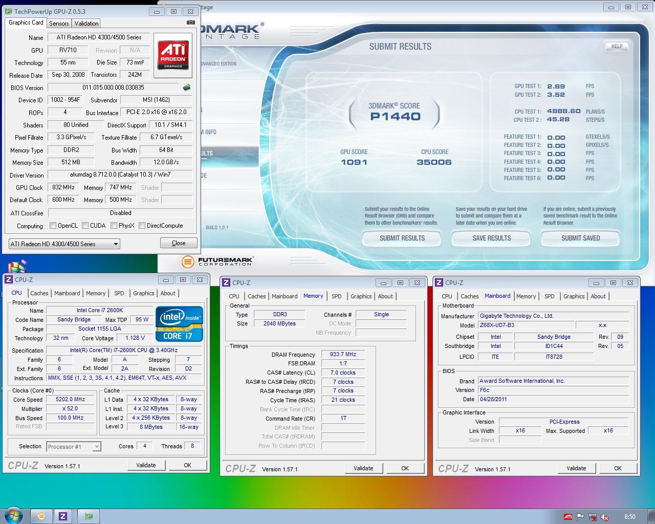The height and width of the screenshot is (524, 655).
Task: Click Validate in the CPU-Z Mainboard window
Action: (x=577, y=468)
